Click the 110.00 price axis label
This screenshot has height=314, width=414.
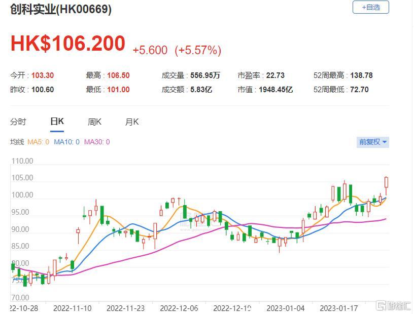(x=22, y=161)
